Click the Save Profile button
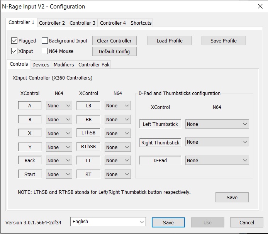The height and width of the screenshot is (234, 268). click(224, 41)
